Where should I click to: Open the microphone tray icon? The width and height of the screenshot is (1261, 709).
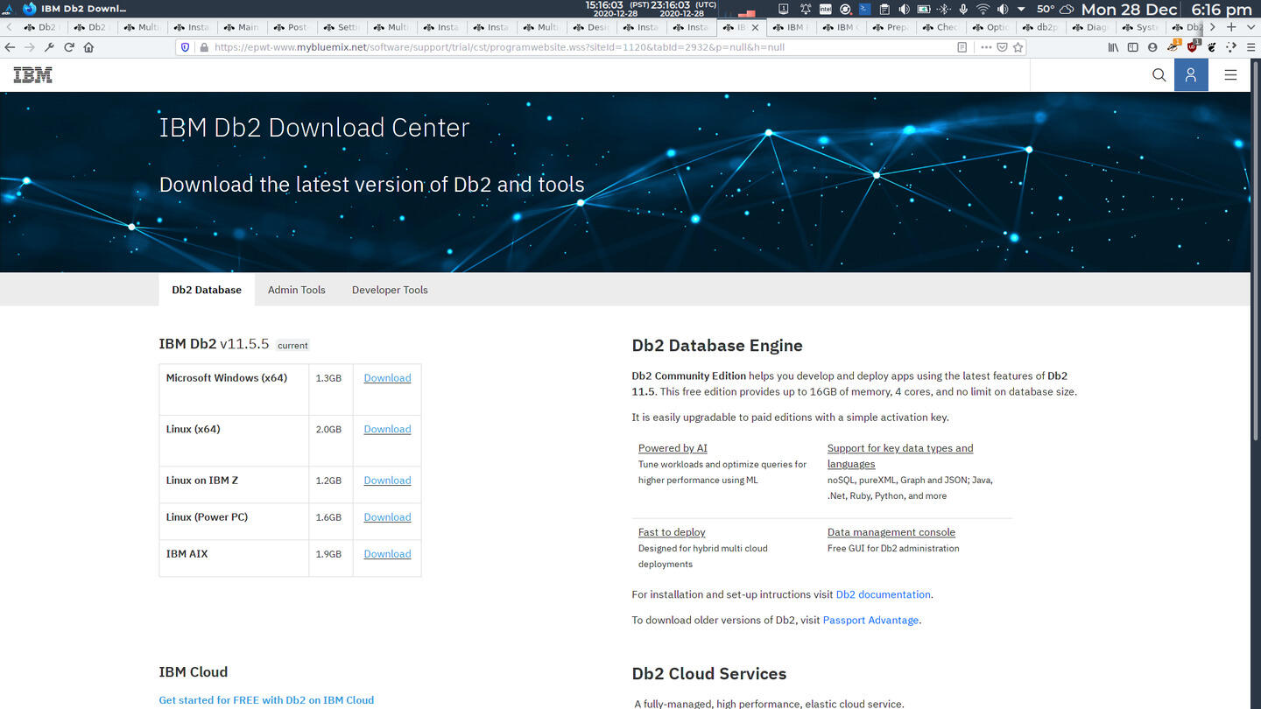tap(963, 9)
